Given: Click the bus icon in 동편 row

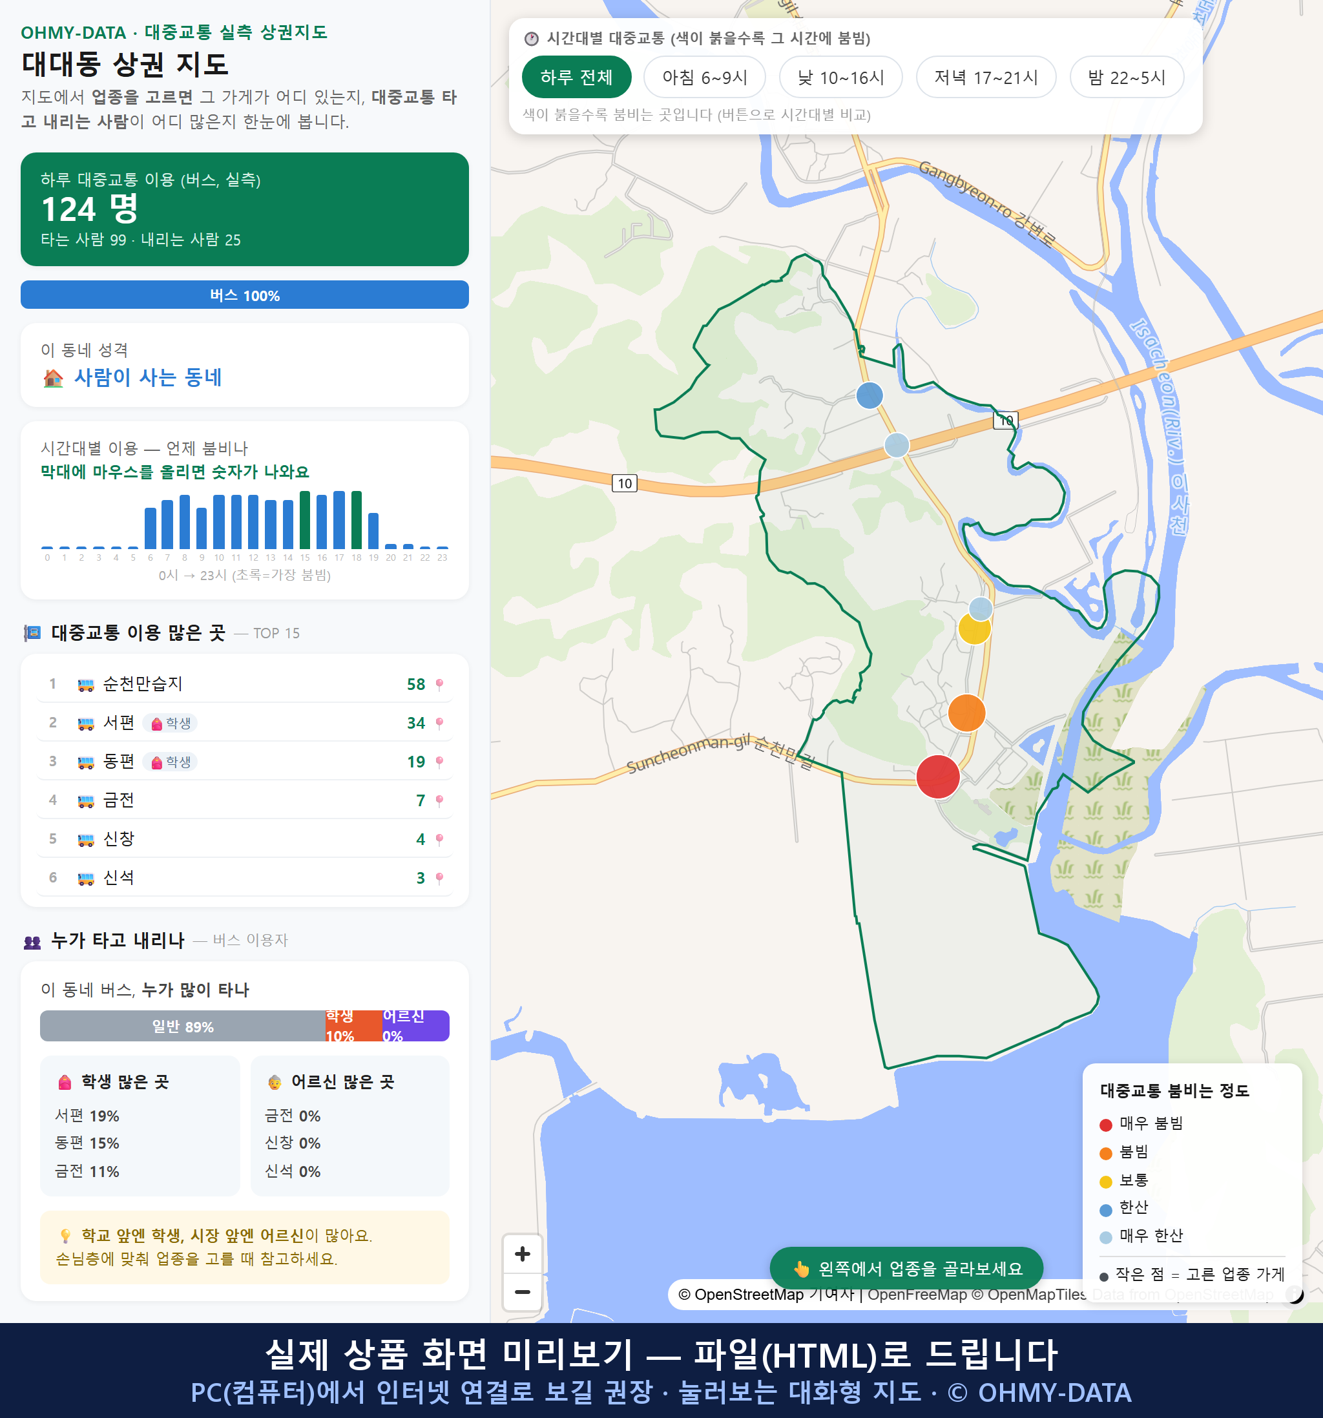Looking at the screenshot, I should tap(85, 762).
